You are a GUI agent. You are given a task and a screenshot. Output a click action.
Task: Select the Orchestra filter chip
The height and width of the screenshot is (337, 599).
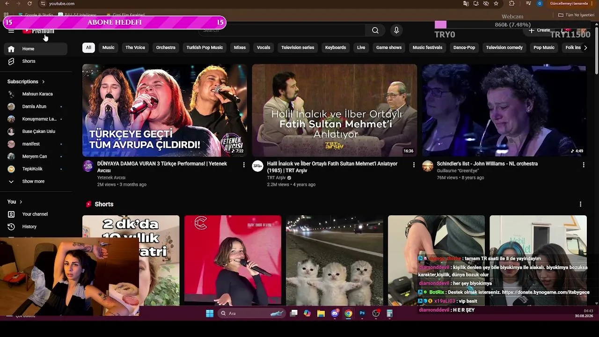click(166, 48)
